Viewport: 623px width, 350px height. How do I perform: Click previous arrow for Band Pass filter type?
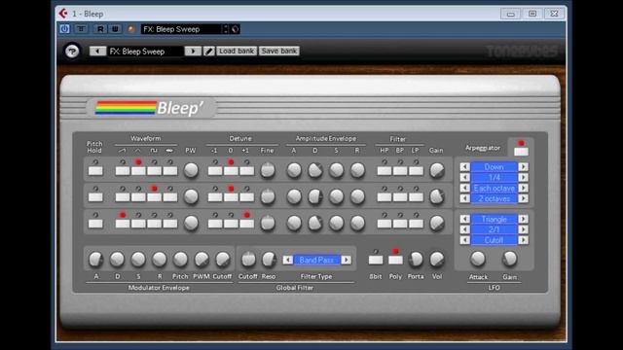tap(288, 260)
